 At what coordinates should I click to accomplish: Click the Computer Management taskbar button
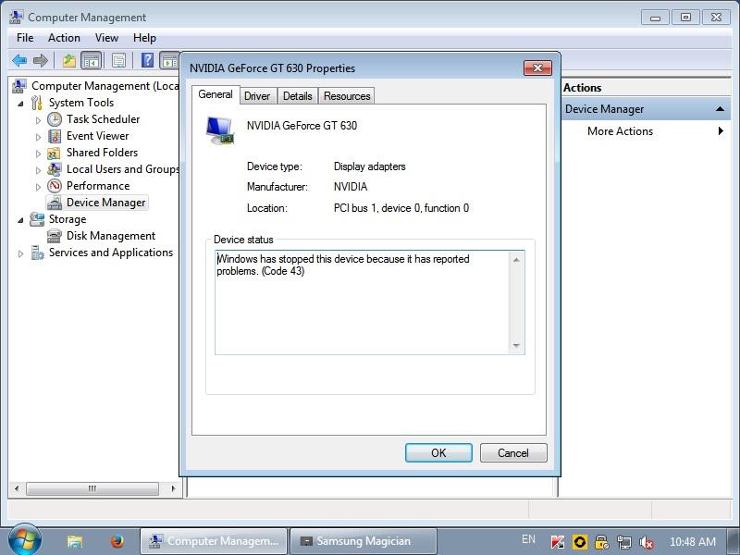click(x=214, y=541)
